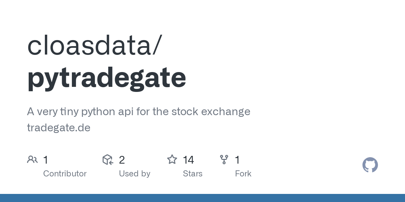Select the 'A very tiny python api' description line
Image resolution: width=405 pixels, height=202 pixels.
click(138, 112)
